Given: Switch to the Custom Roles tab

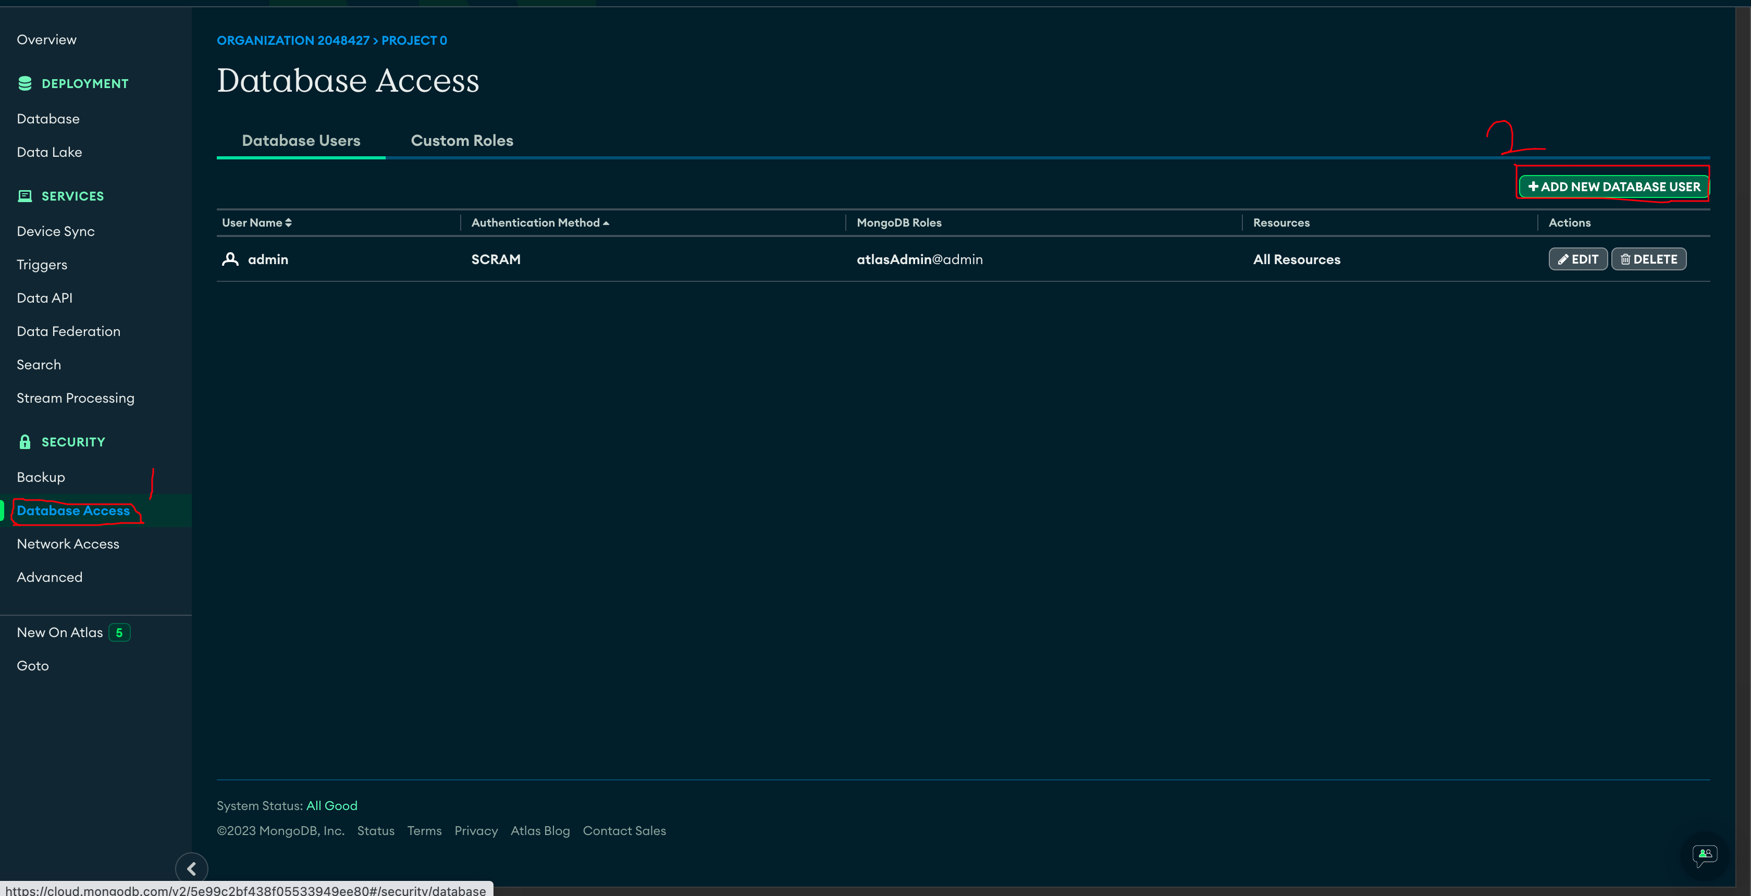Looking at the screenshot, I should (x=462, y=141).
